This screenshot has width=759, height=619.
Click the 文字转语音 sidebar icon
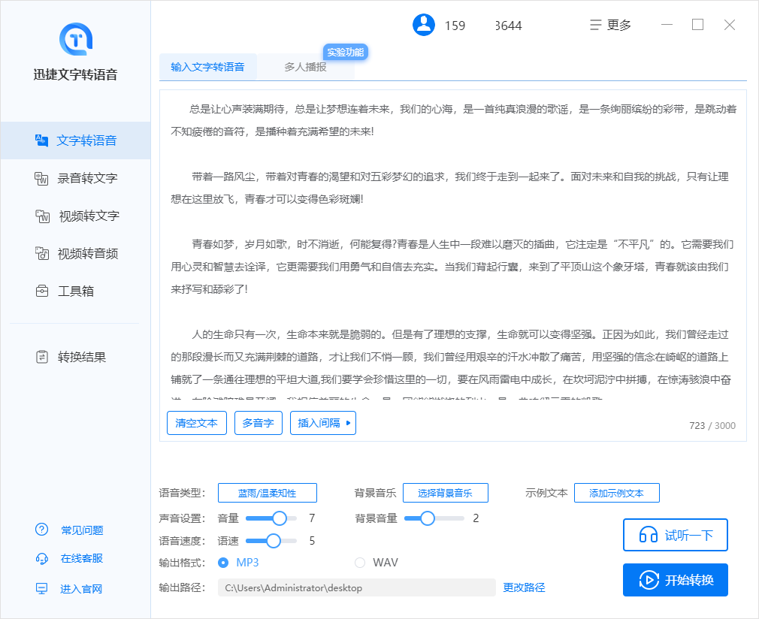pos(42,140)
